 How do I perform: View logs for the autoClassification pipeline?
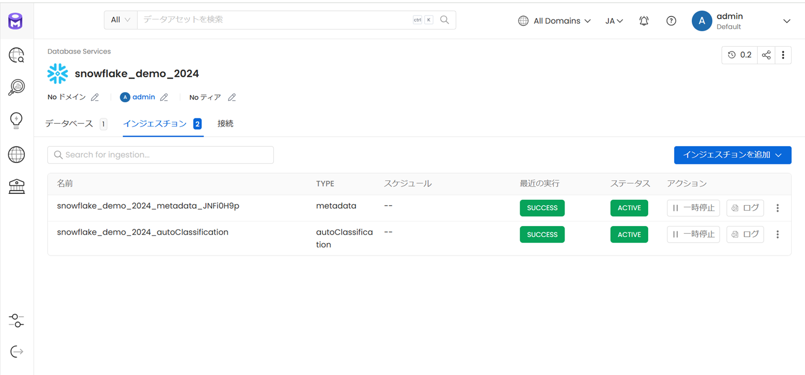pyautogui.click(x=745, y=235)
